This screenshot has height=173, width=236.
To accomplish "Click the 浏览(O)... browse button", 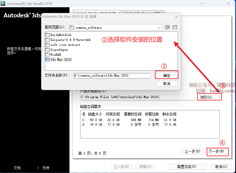I will pyautogui.click(x=208, y=97).
